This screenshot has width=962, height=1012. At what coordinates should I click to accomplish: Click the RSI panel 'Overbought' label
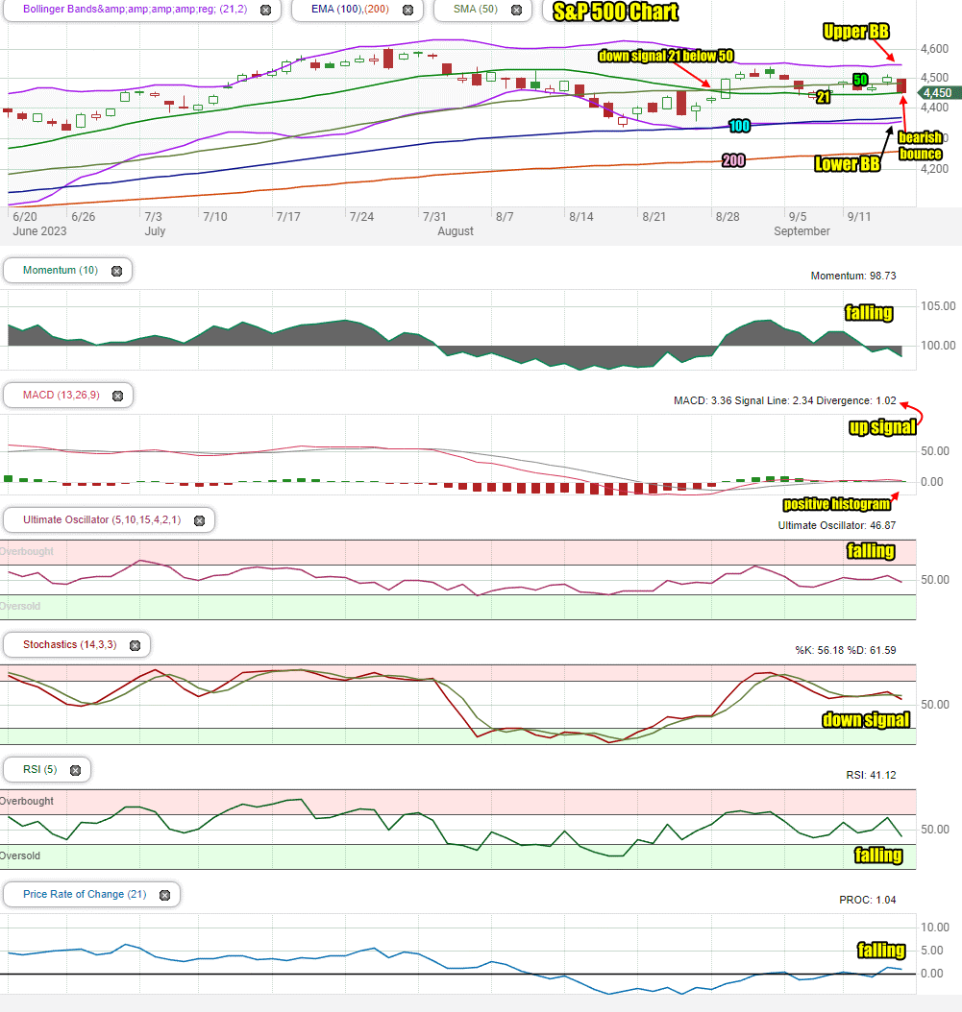click(x=27, y=801)
